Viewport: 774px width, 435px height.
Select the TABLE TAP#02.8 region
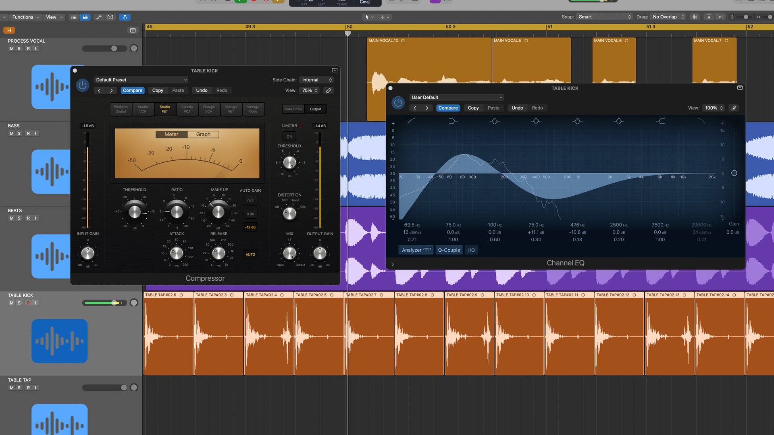tap(419, 333)
